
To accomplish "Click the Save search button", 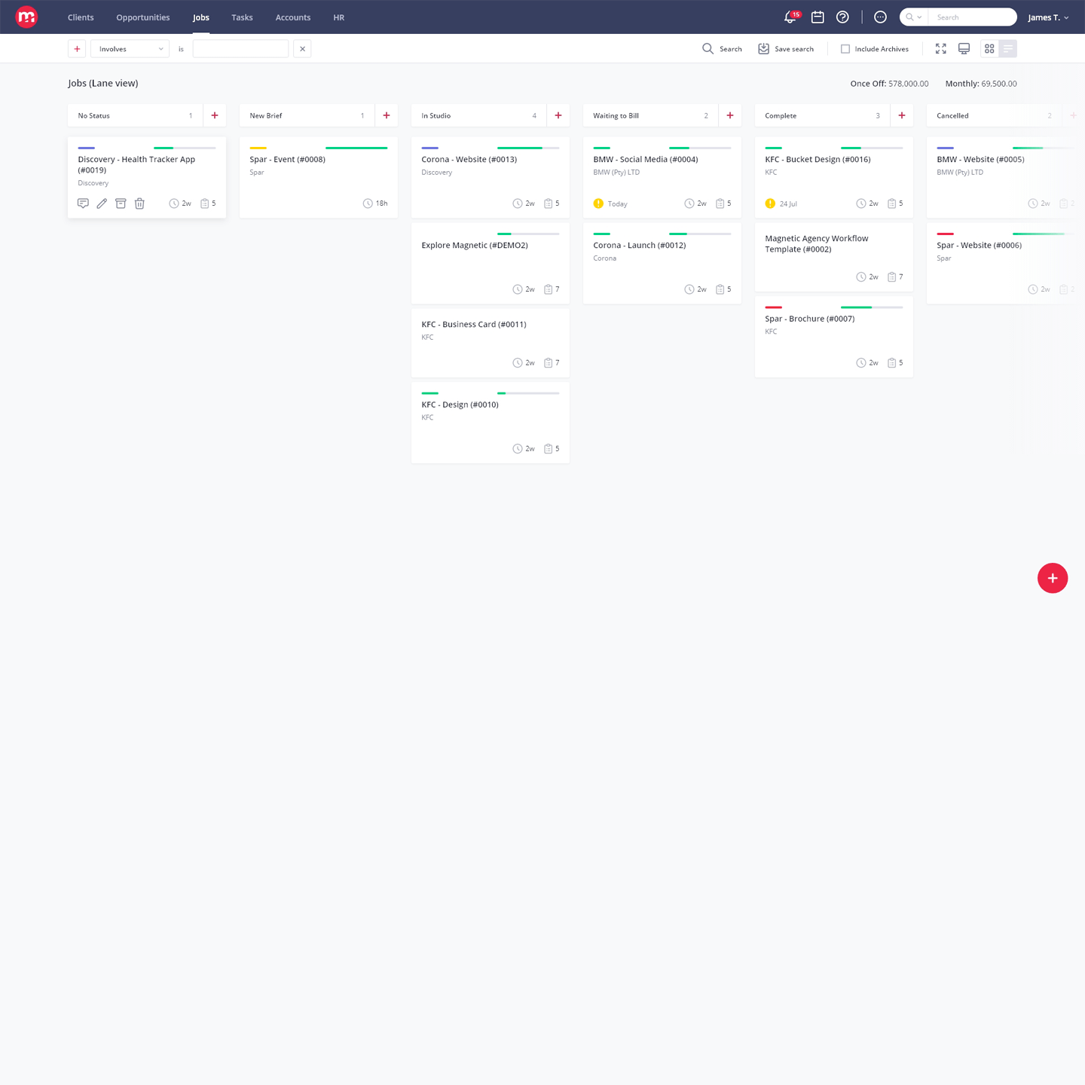I will coord(786,49).
